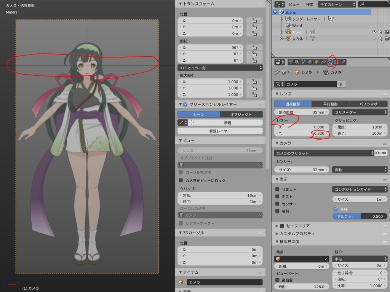The height and width of the screenshot is (292, 390).
Task: Click the F fake user button
Action: [341, 84]
